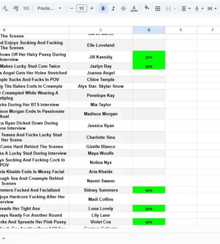This screenshot has width=220, height=244.
Task: Select the Luna Lovely cell
Action: point(101,208)
